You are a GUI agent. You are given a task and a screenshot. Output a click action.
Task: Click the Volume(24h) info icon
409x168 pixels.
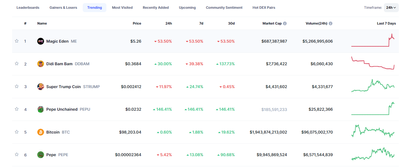point(331,23)
